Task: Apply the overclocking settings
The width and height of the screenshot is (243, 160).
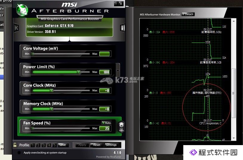Action: (x=82, y=145)
